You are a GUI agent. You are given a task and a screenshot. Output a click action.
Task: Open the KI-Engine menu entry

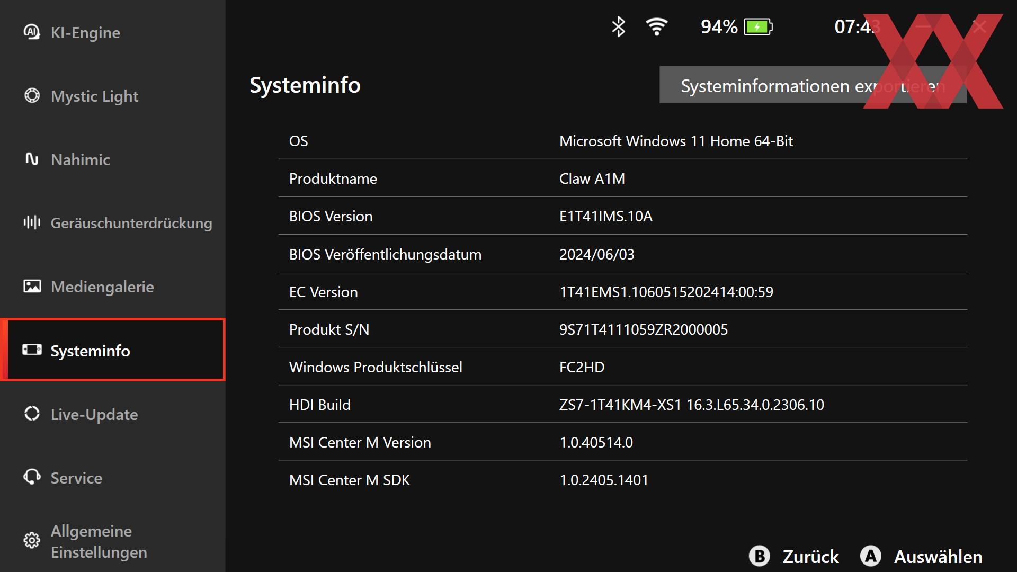click(x=113, y=32)
